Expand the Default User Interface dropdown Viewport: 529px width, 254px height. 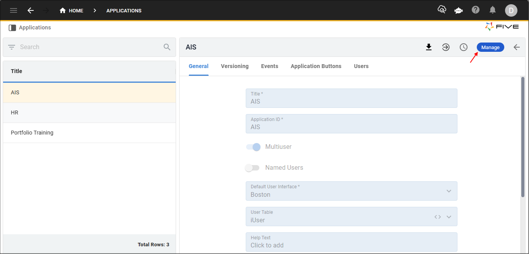point(449,191)
